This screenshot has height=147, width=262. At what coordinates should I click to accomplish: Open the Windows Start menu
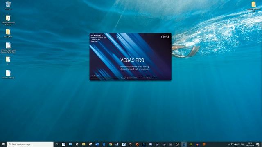pyautogui.click(x=3, y=144)
